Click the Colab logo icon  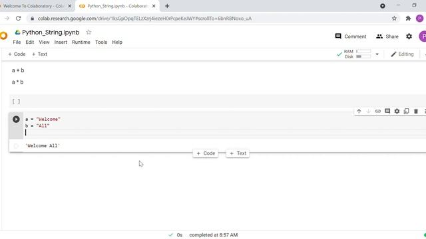point(3,35)
